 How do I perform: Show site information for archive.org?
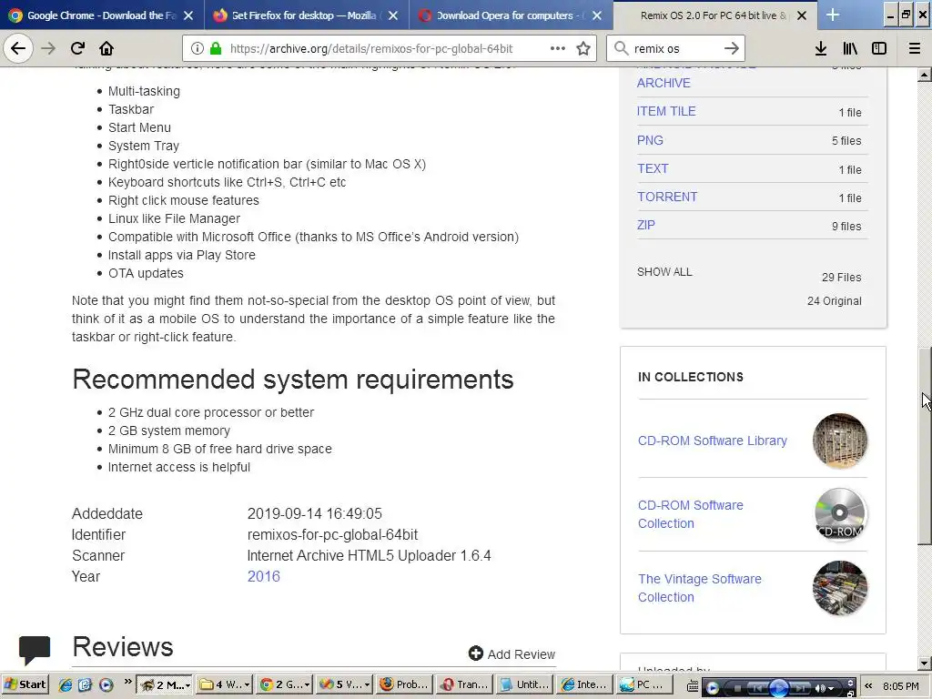coord(198,49)
